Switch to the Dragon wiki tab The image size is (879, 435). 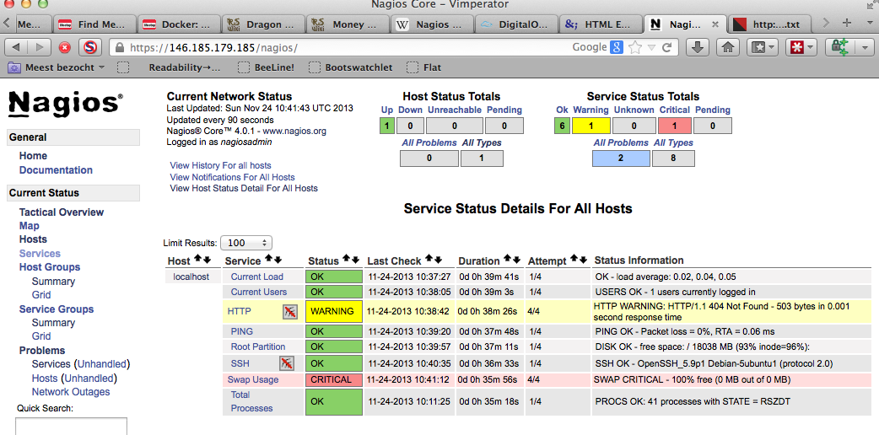point(263,24)
